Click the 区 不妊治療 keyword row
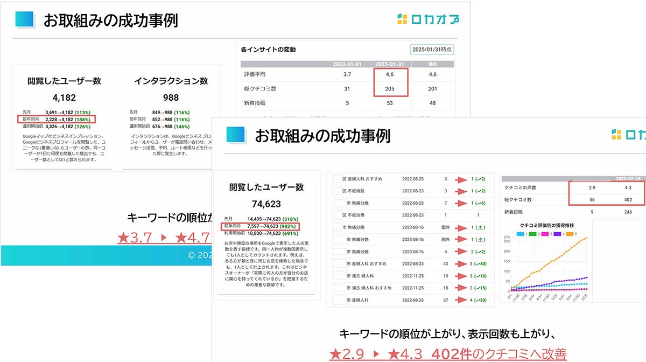The width and height of the screenshot is (646, 362). pos(410,215)
